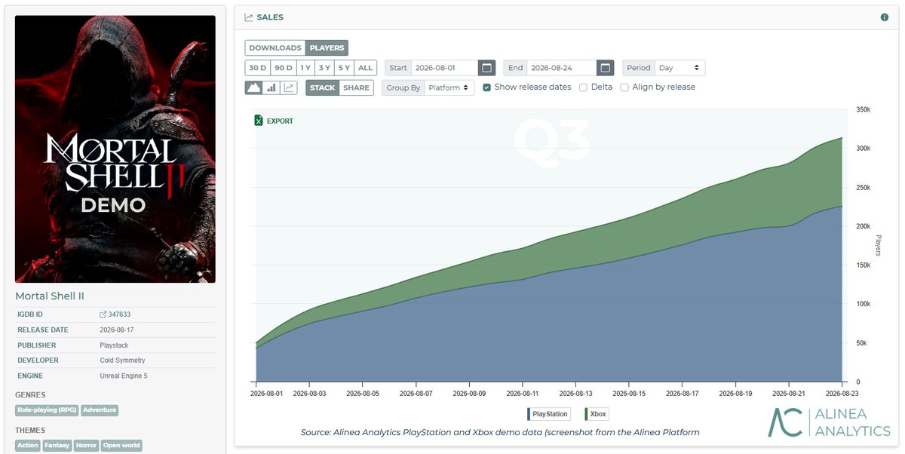The image size is (905, 454).
Task: Select the area chart type icon
Action: (x=253, y=87)
